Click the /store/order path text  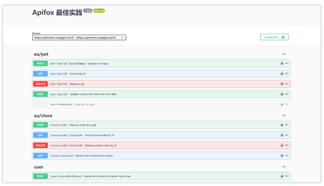[x=59, y=125]
